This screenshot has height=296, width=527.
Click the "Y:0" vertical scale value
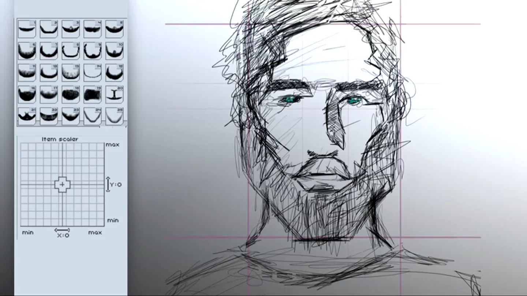pos(116,185)
